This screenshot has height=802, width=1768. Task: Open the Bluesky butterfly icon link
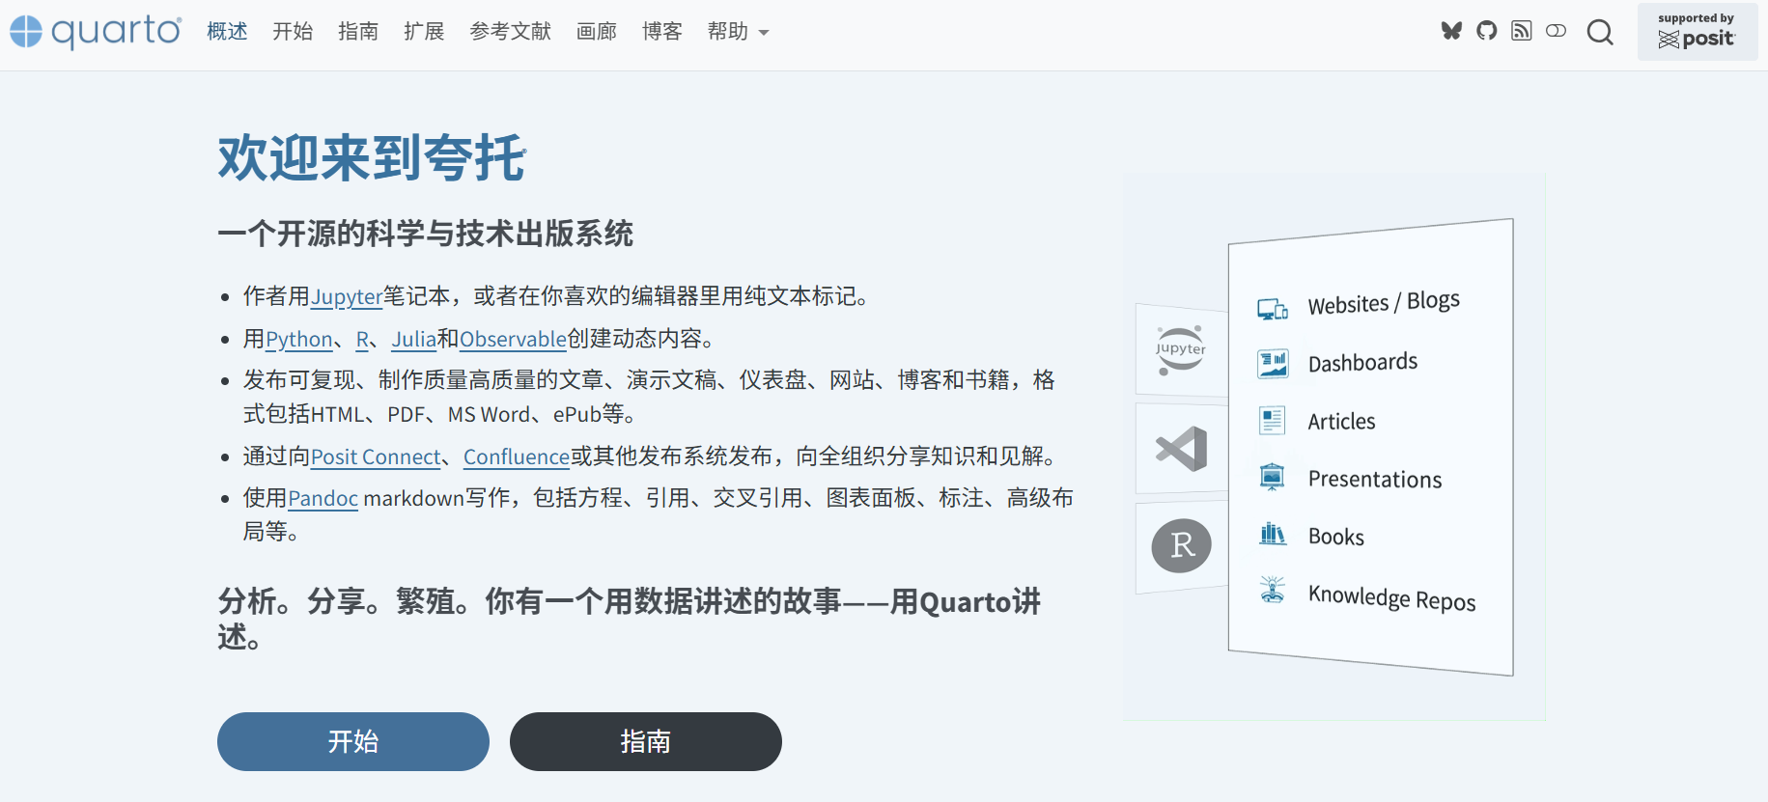click(x=1451, y=31)
